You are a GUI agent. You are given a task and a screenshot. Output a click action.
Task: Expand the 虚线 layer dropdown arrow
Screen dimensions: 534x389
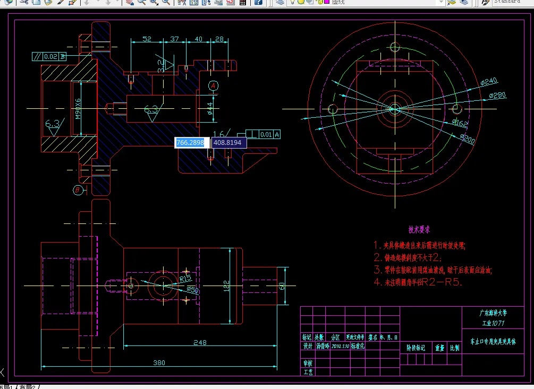pos(441,2)
